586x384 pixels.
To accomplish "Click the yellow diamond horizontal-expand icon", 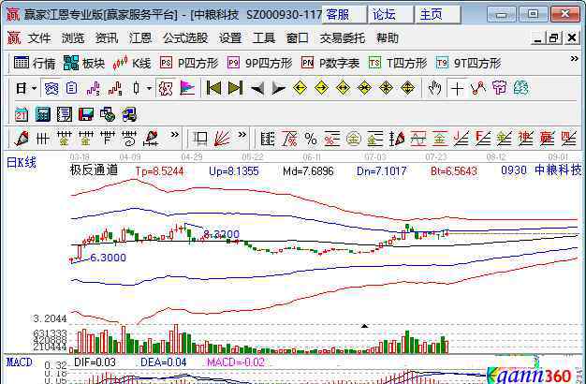I will tap(343, 89).
